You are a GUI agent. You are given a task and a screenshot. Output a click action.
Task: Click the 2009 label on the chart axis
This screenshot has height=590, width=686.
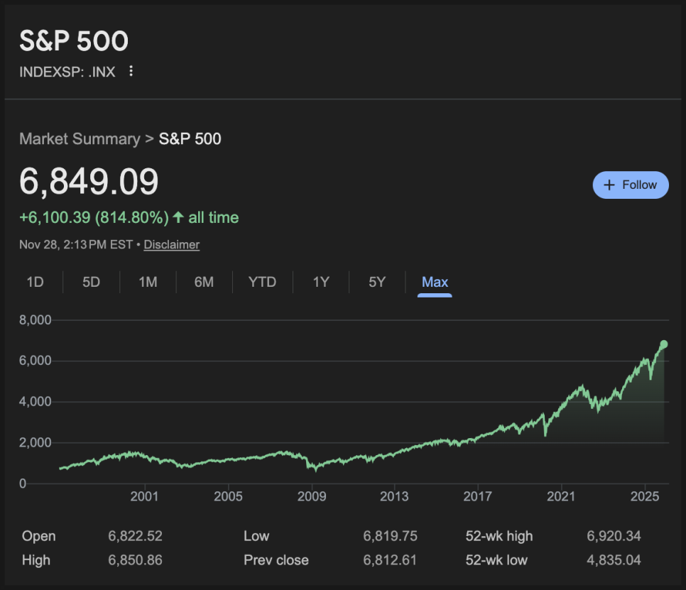[x=312, y=496]
